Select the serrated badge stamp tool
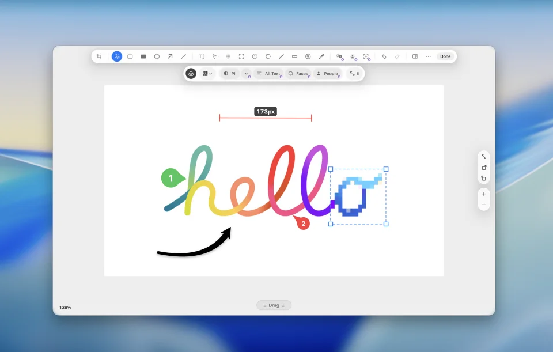 [x=268, y=56]
